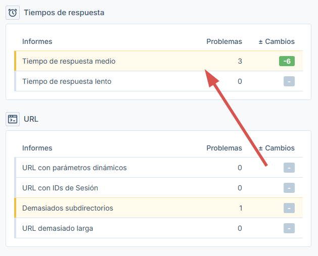Click the ± Cambios header in Tiempos de respuesta table
Viewport: 318px width, 256px height.
pos(277,41)
